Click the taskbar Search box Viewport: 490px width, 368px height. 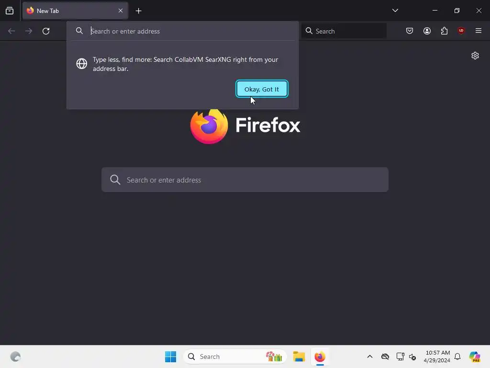pos(235,356)
